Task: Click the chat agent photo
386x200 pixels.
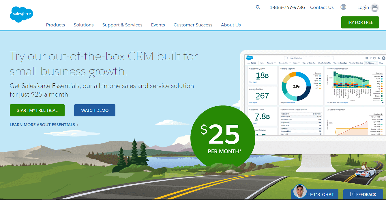Action: pyautogui.click(x=300, y=192)
